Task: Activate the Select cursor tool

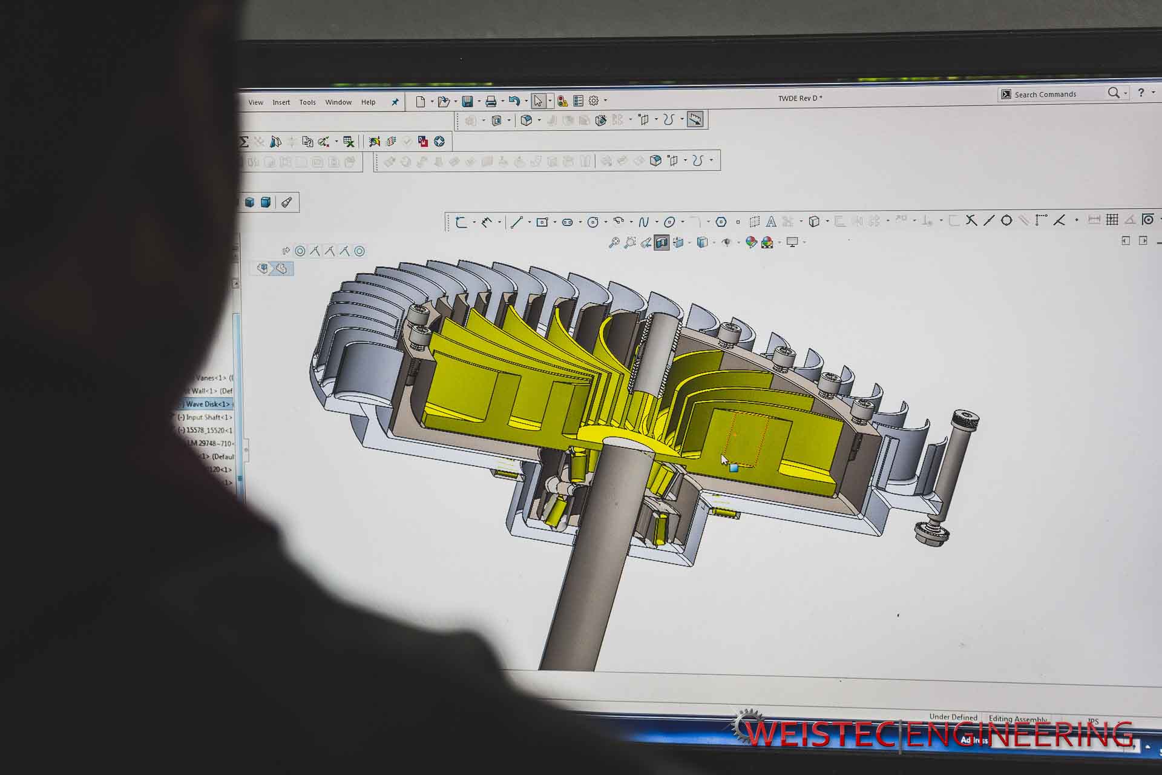Action: click(x=537, y=101)
